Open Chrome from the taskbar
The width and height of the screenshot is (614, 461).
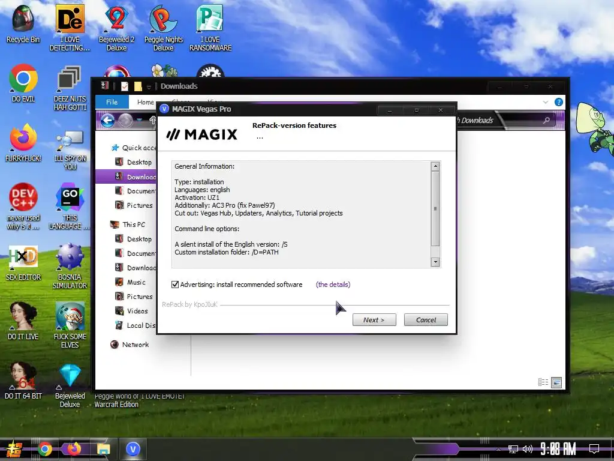(x=44, y=449)
